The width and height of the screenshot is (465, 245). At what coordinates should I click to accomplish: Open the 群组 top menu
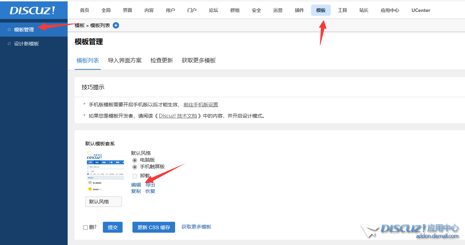point(235,10)
